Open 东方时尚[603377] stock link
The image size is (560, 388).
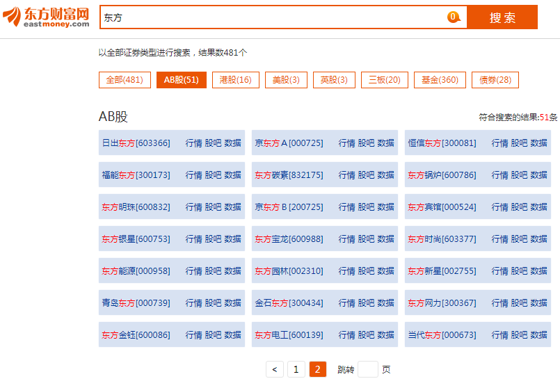point(442,239)
